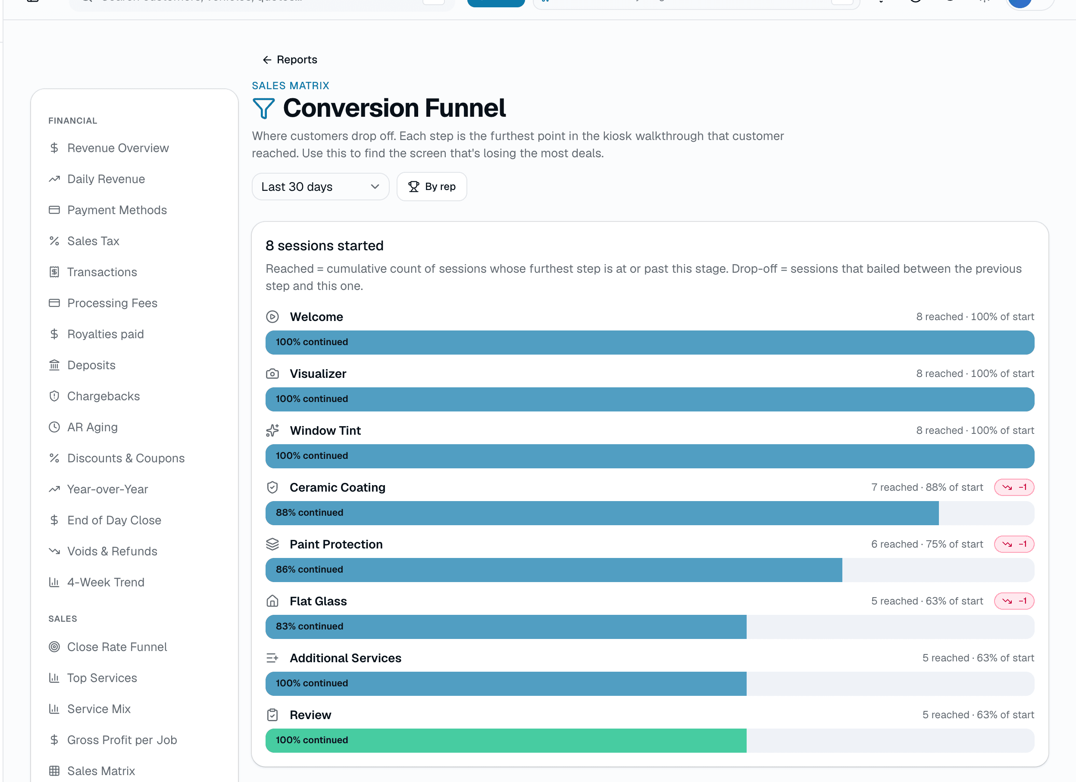Click Flat Glass -1 drop-off badge
This screenshot has width=1076, height=782.
pyautogui.click(x=1014, y=601)
